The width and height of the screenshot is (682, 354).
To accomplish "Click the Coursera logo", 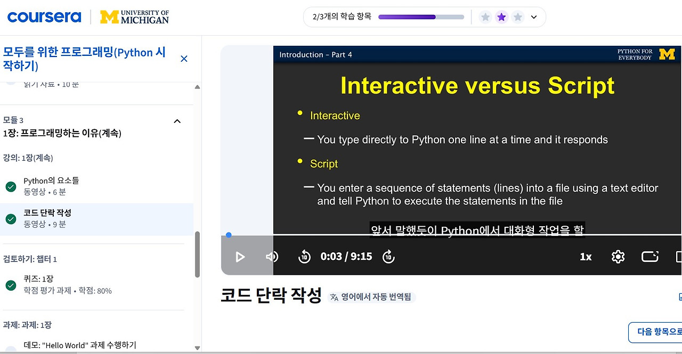I will click(44, 17).
